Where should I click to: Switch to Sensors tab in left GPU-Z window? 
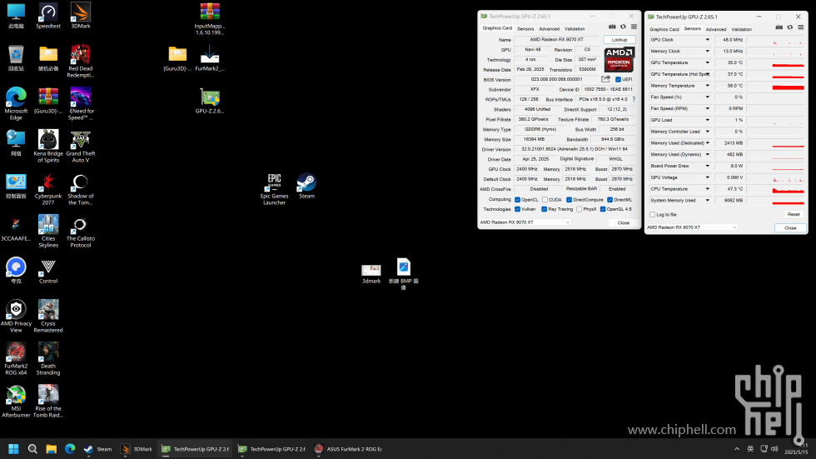[525, 28]
